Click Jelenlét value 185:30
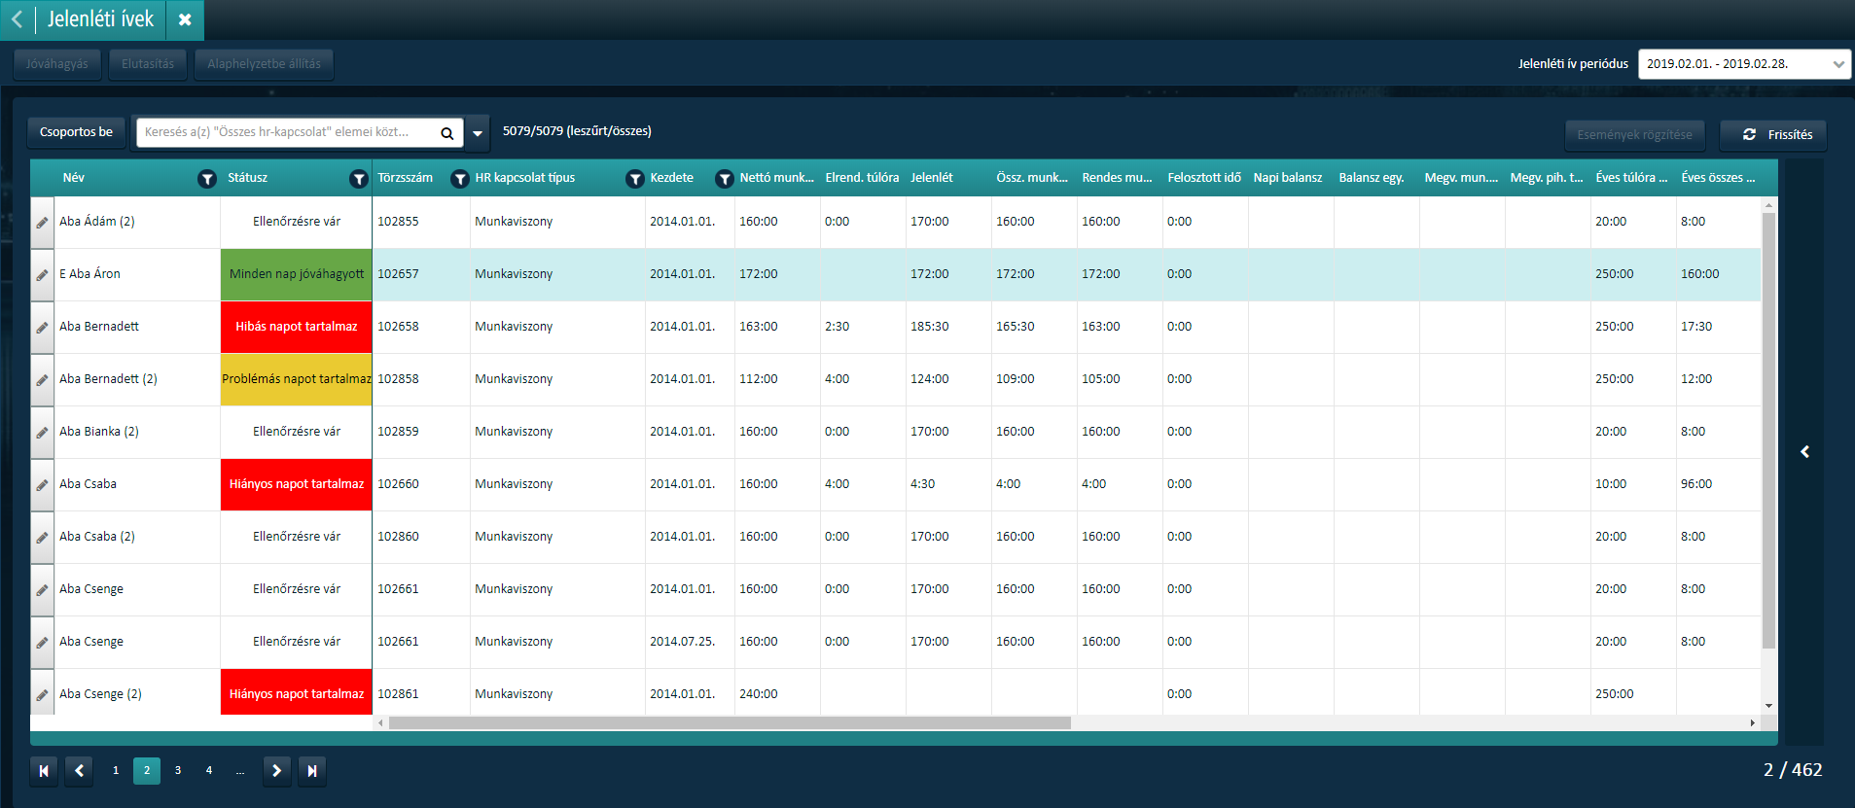Viewport: 1855px width, 808px height. click(x=929, y=327)
